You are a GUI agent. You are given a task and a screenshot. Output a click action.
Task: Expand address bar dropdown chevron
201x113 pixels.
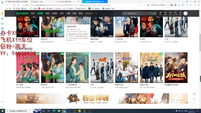point(144,5)
